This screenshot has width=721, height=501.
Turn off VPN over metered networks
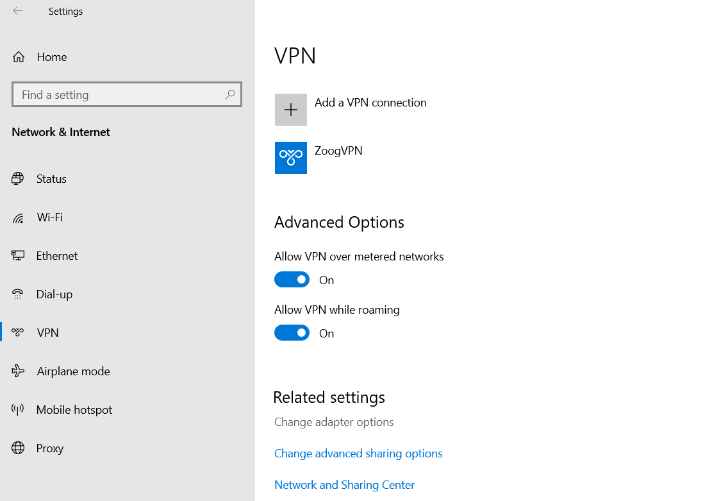tap(292, 280)
